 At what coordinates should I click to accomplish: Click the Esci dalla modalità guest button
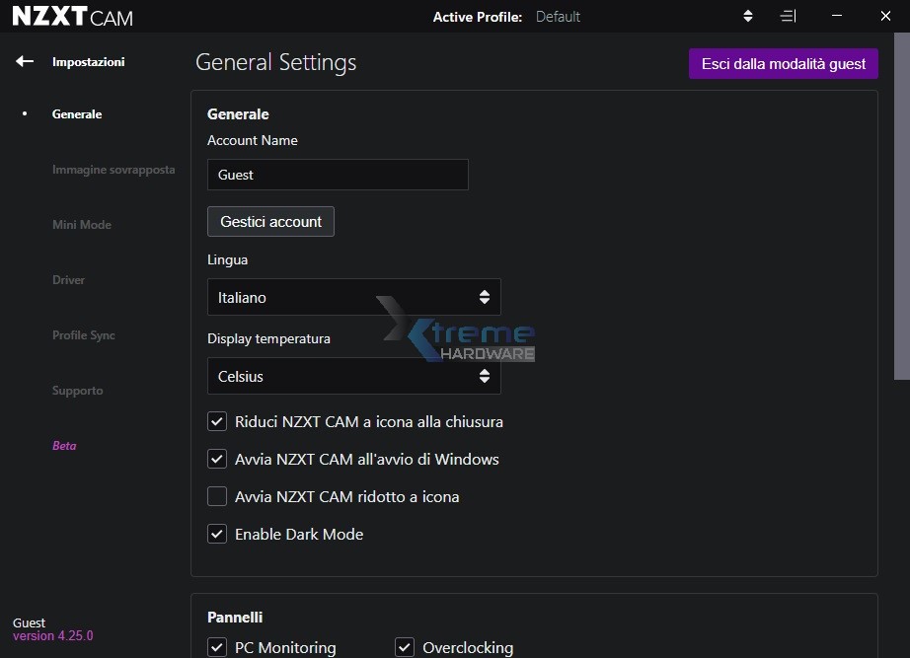784,63
